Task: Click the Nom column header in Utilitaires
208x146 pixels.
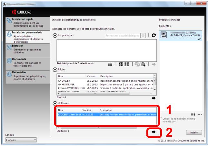Action: point(69,110)
